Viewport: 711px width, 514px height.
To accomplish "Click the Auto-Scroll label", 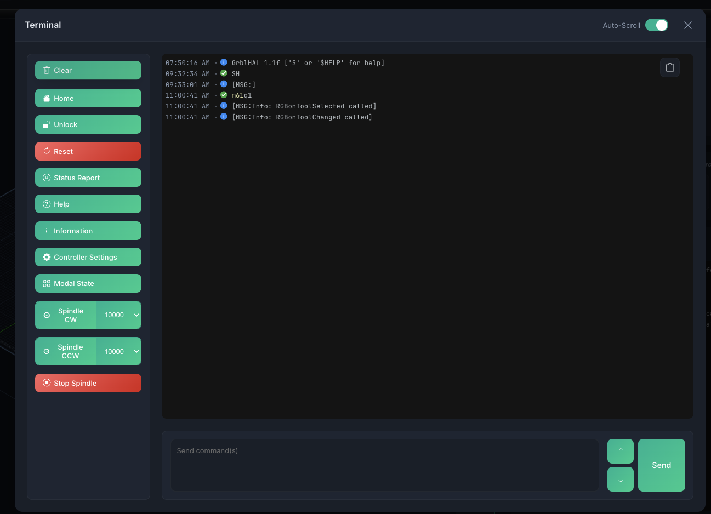I will click(x=621, y=25).
